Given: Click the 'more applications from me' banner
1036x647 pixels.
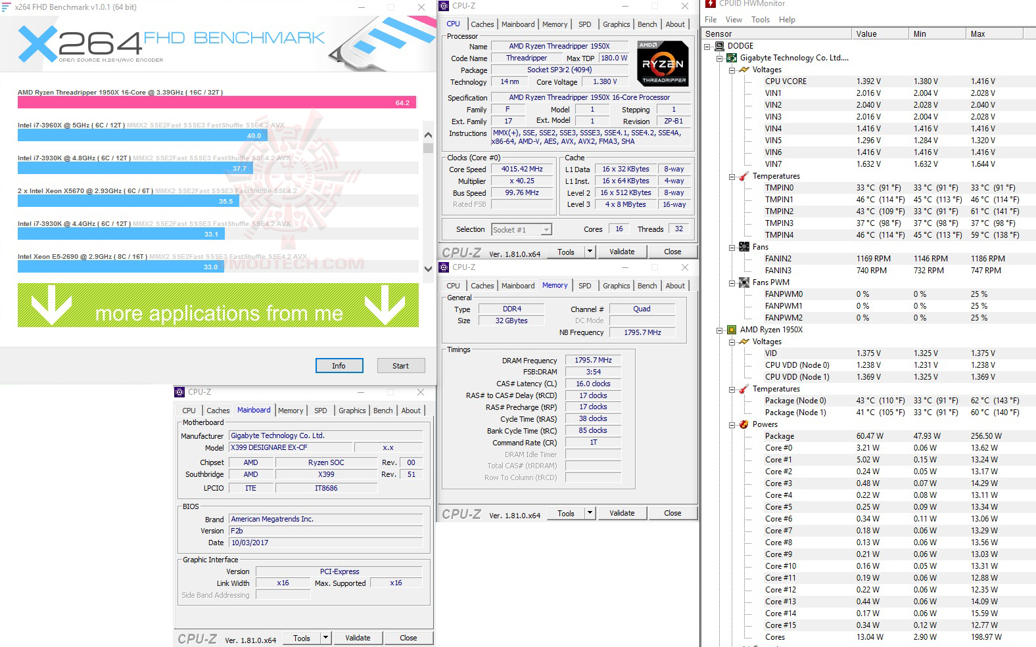Looking at the screenshot, I should click(218, 305).
